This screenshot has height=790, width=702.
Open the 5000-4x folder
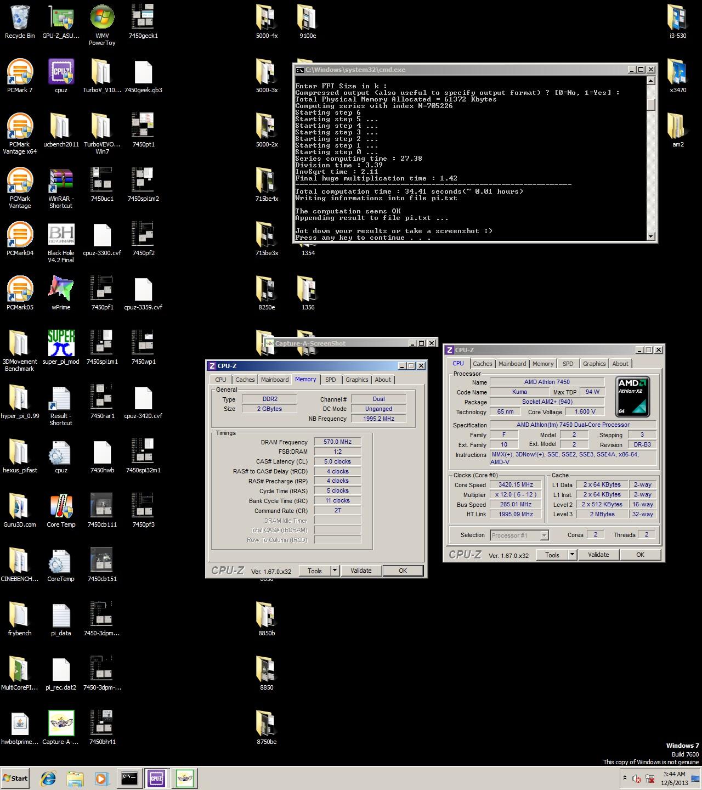pyautogui.click(x=267, y=22)
